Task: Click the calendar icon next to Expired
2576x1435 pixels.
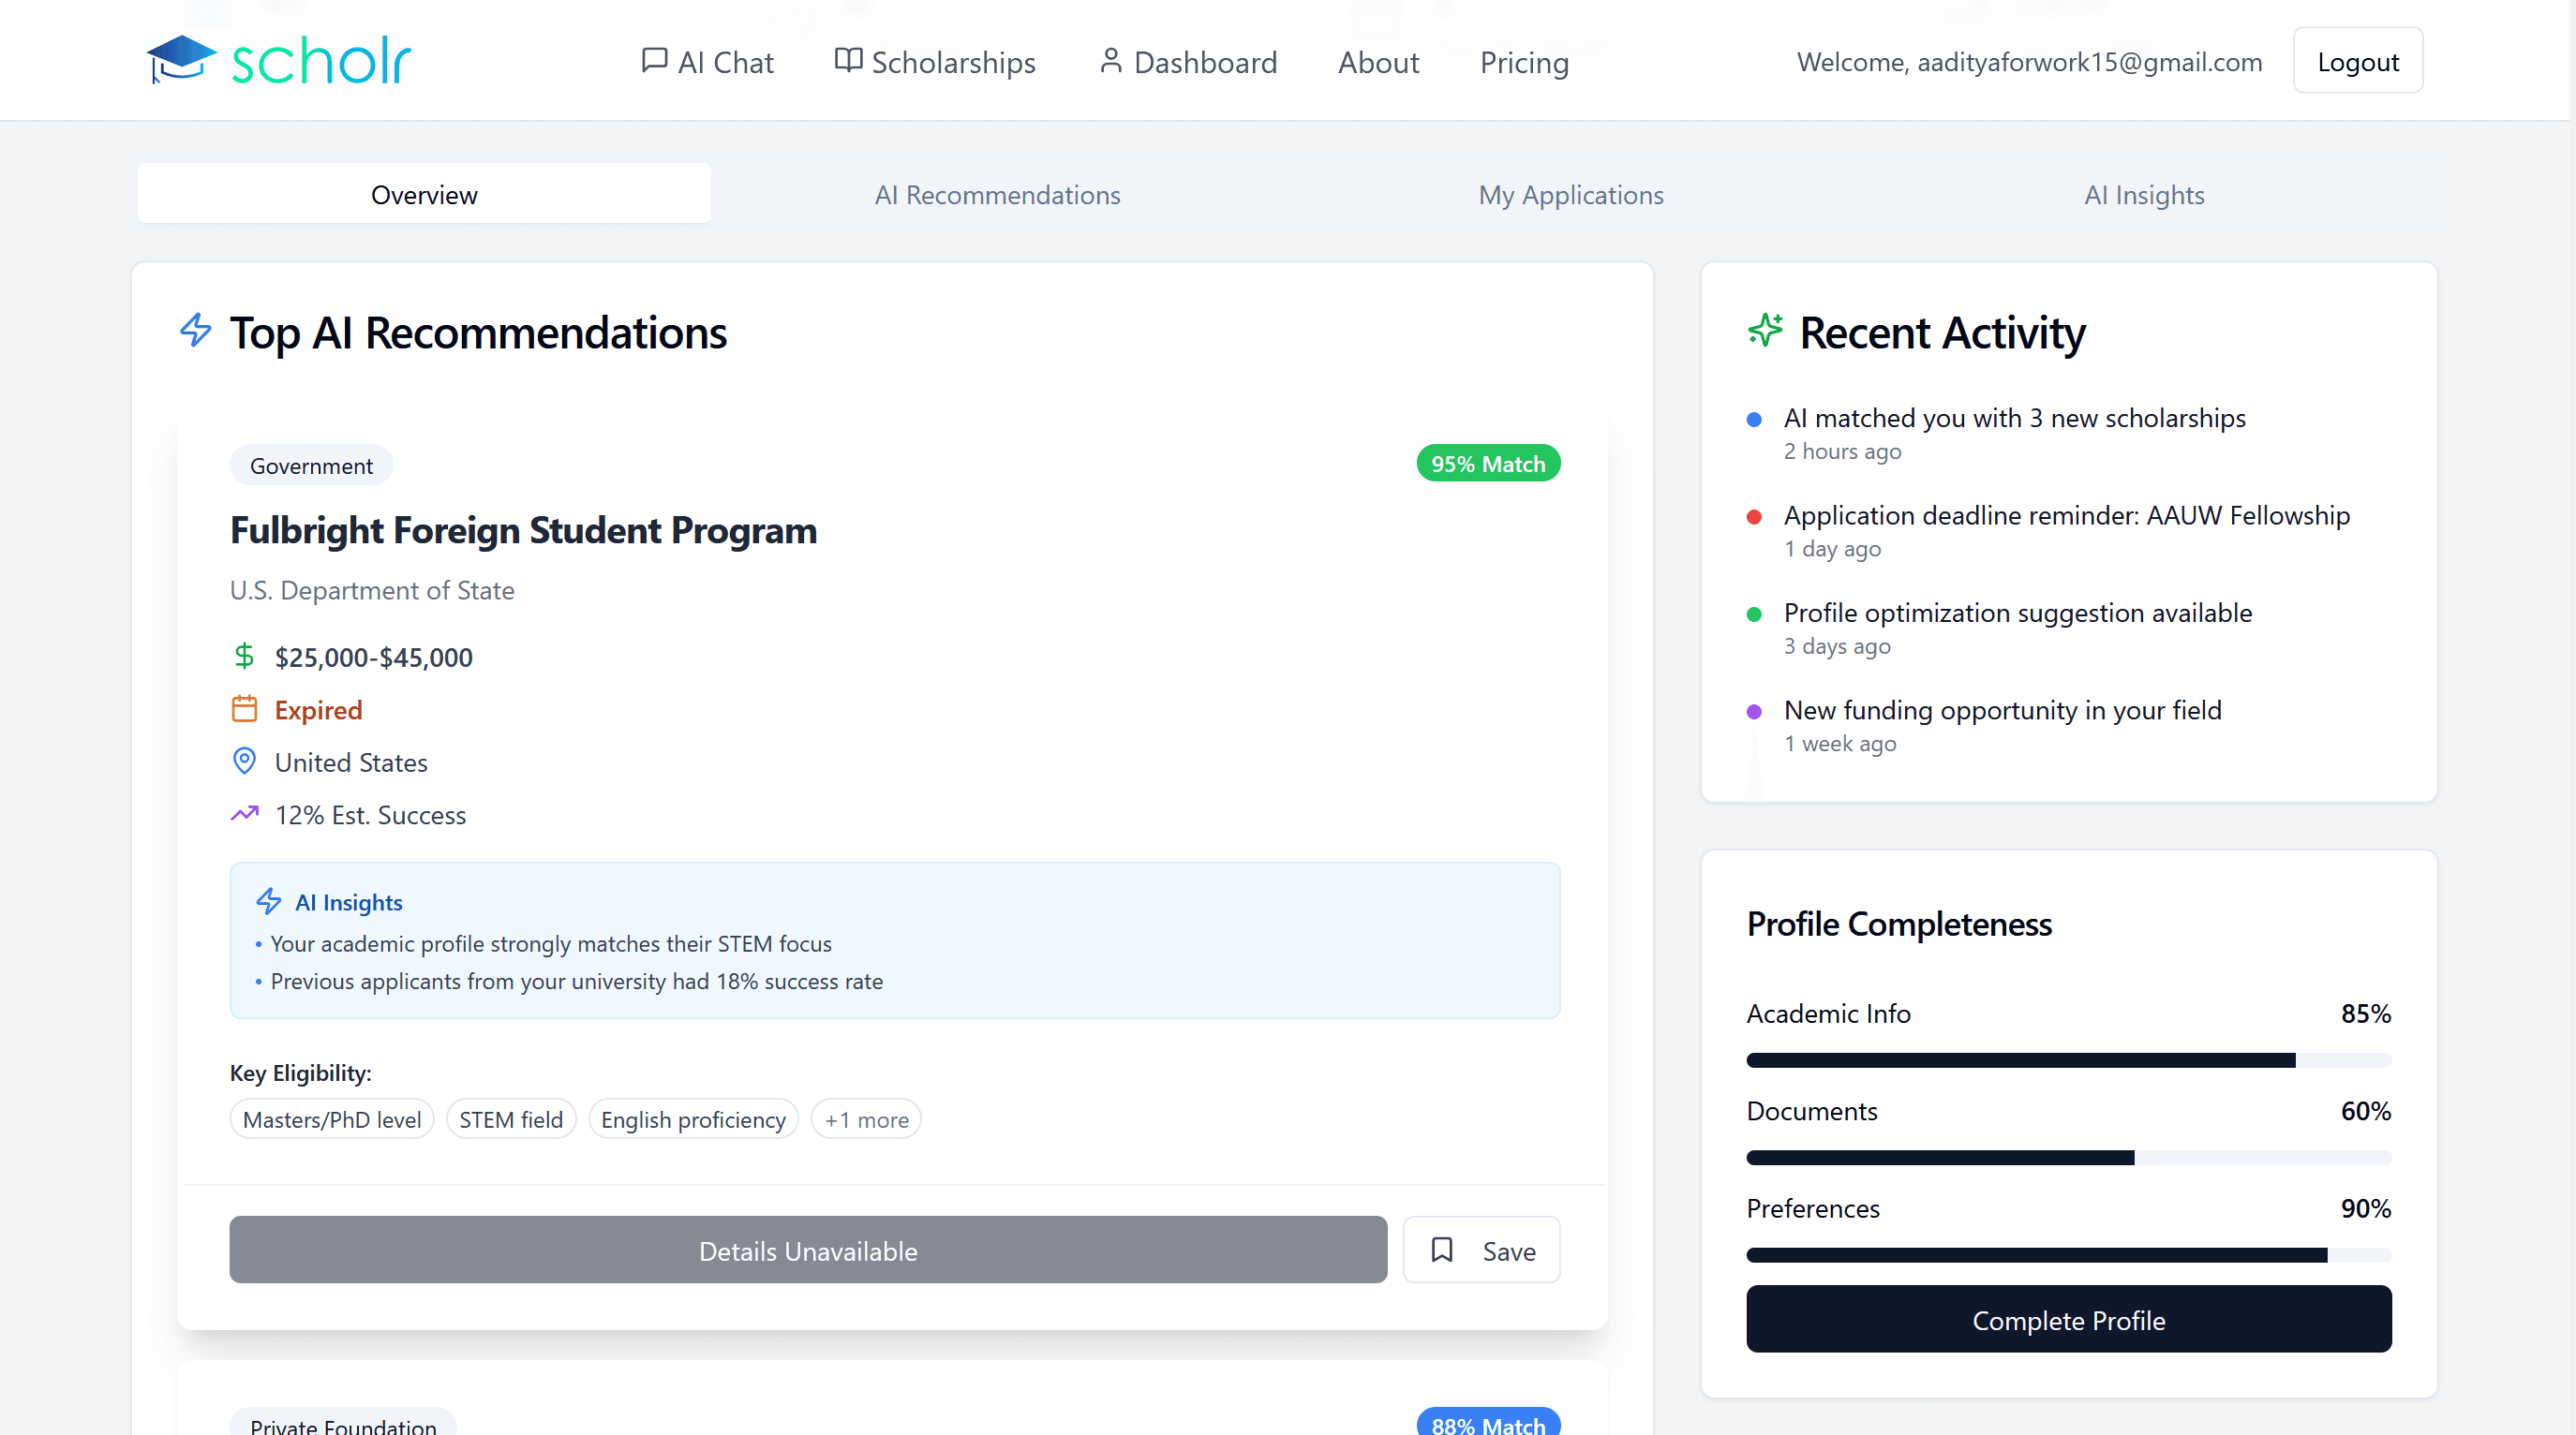Action: click(244, 708)
